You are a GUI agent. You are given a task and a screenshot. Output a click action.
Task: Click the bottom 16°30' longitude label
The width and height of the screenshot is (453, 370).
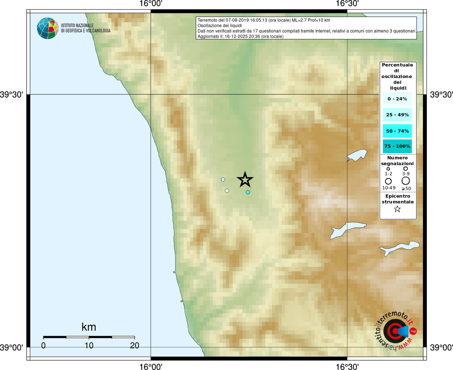(347, 367)
